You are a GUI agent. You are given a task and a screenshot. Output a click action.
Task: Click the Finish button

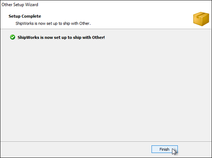(164, 149)
